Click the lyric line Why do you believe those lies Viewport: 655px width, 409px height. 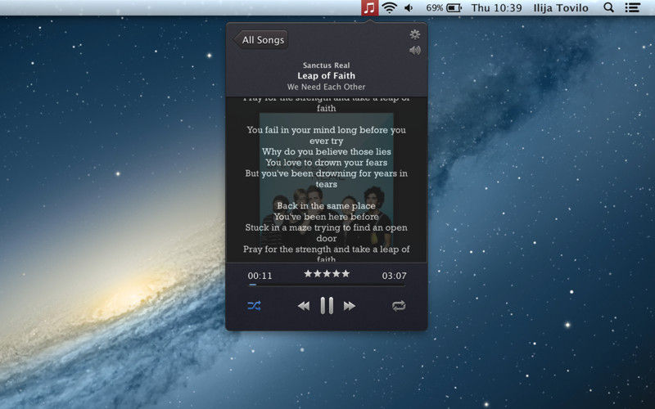click(x=326, y=151)
